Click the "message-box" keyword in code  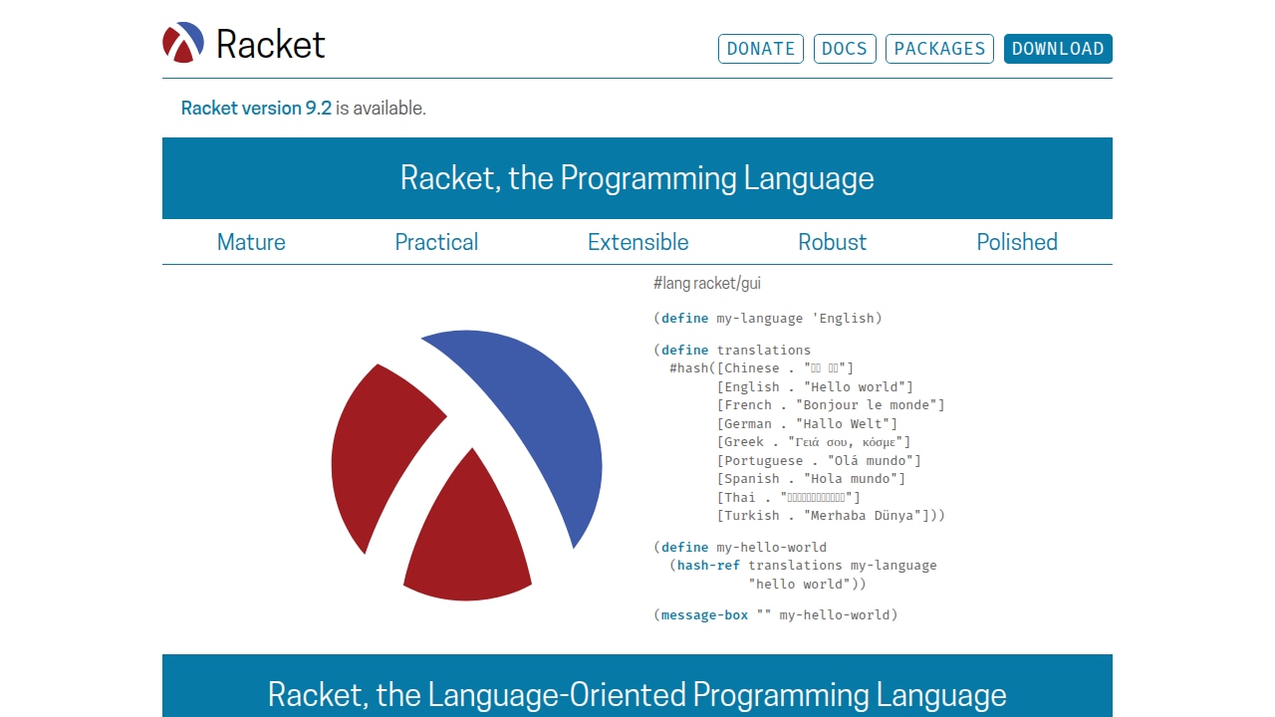[704, 615]
